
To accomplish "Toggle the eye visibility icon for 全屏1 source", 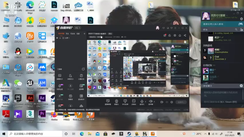I will tap(57, 38).
